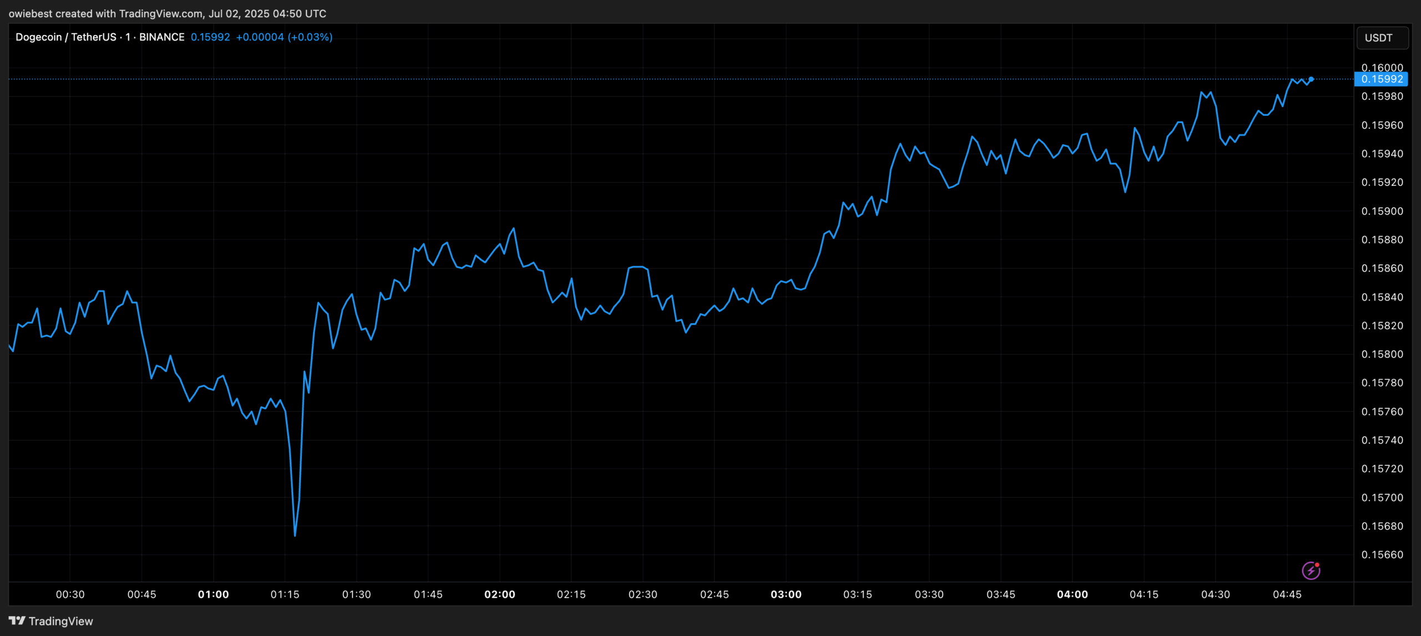Click the 0.15920 price axis label
The image size is (1421, 636).
(1382, 182)
